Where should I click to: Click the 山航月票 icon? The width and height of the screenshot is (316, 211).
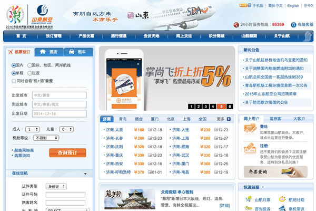pos(249,199)
